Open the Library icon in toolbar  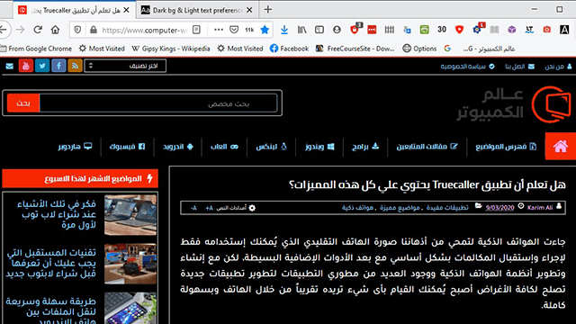pyautogui.click(x=301, y=30)
